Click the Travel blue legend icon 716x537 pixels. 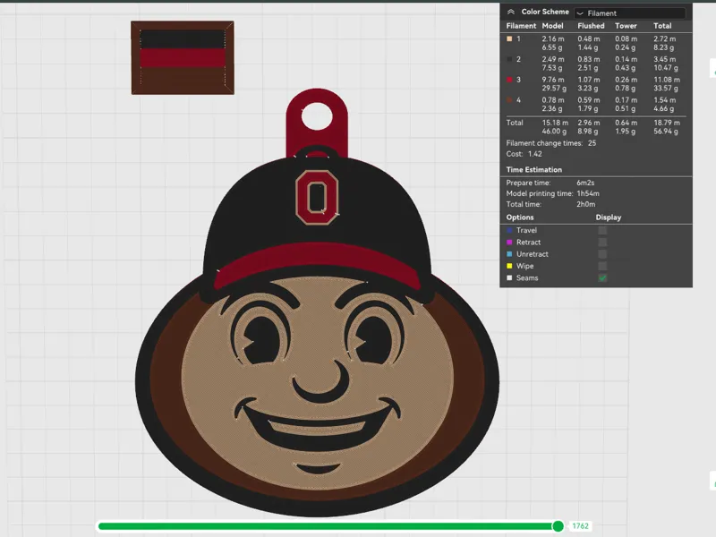(509, 231)
